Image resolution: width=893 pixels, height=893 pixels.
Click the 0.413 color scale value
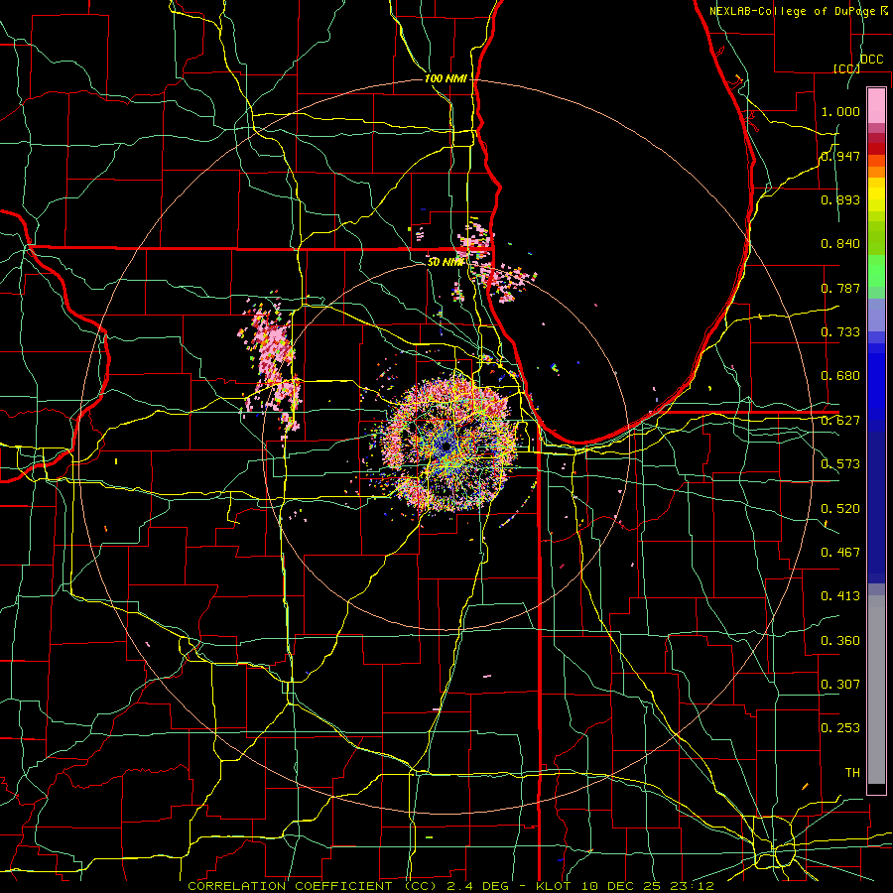coord(840,596)
